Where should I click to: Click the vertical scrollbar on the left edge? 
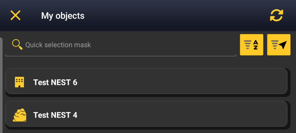tap(1, 85)
